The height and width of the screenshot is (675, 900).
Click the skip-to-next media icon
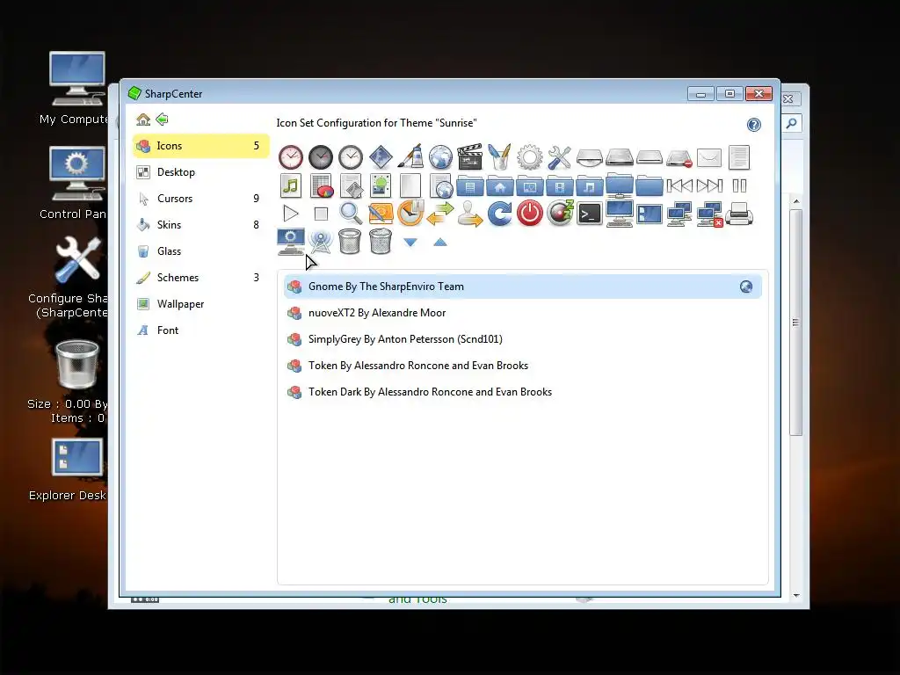[709, 186]
